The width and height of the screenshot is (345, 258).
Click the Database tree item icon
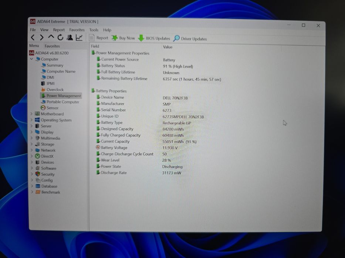click(x=38, y=186)
